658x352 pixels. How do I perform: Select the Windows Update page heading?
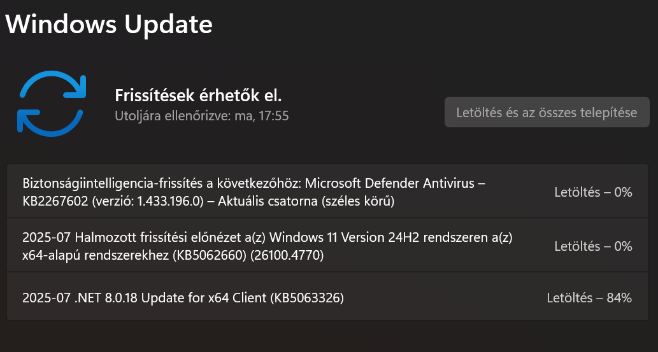pos(109,24)
